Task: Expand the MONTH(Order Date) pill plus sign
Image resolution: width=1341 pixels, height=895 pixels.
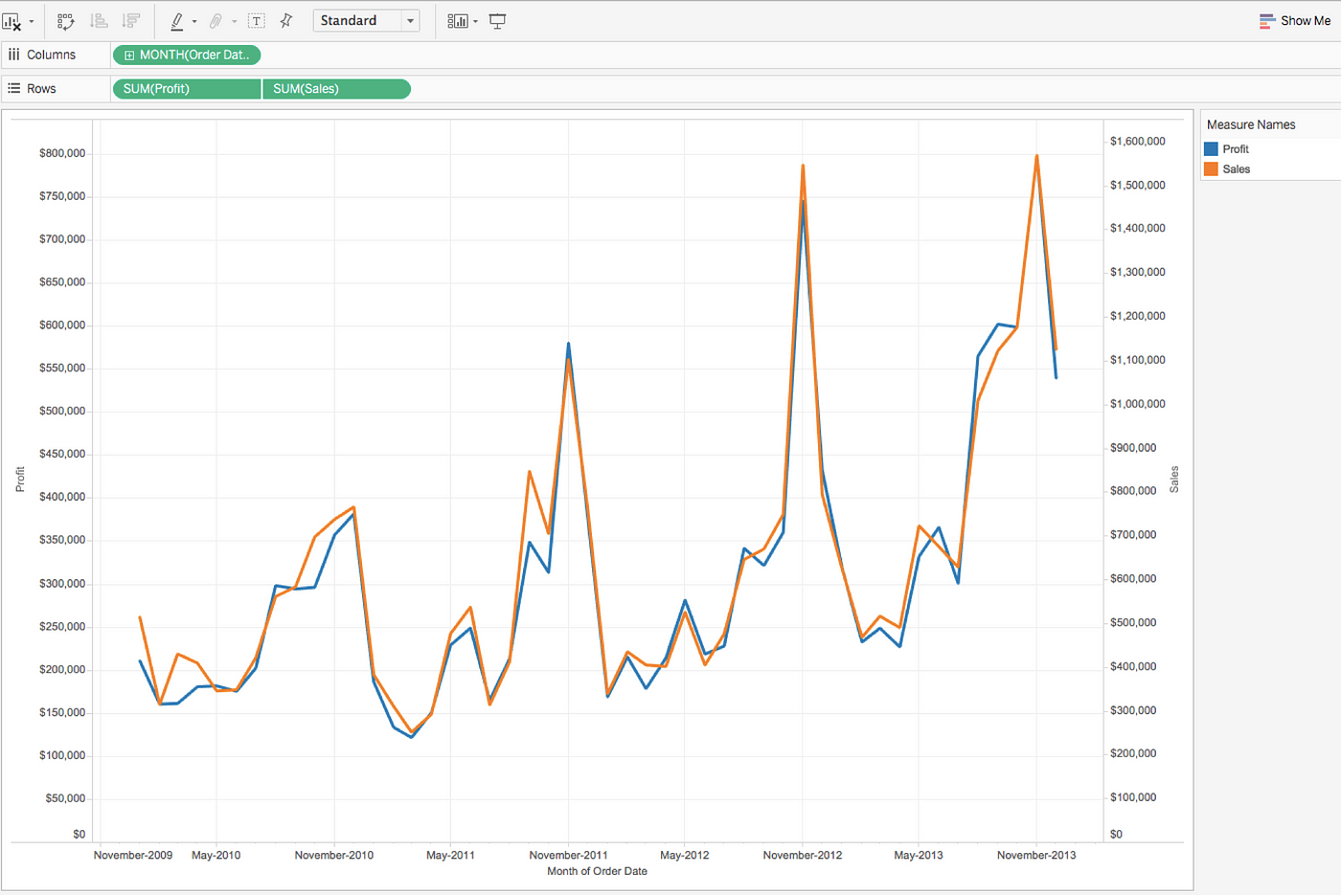Action: 129,56
